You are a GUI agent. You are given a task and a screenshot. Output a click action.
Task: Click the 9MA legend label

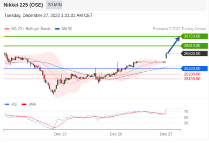[32, 104]
